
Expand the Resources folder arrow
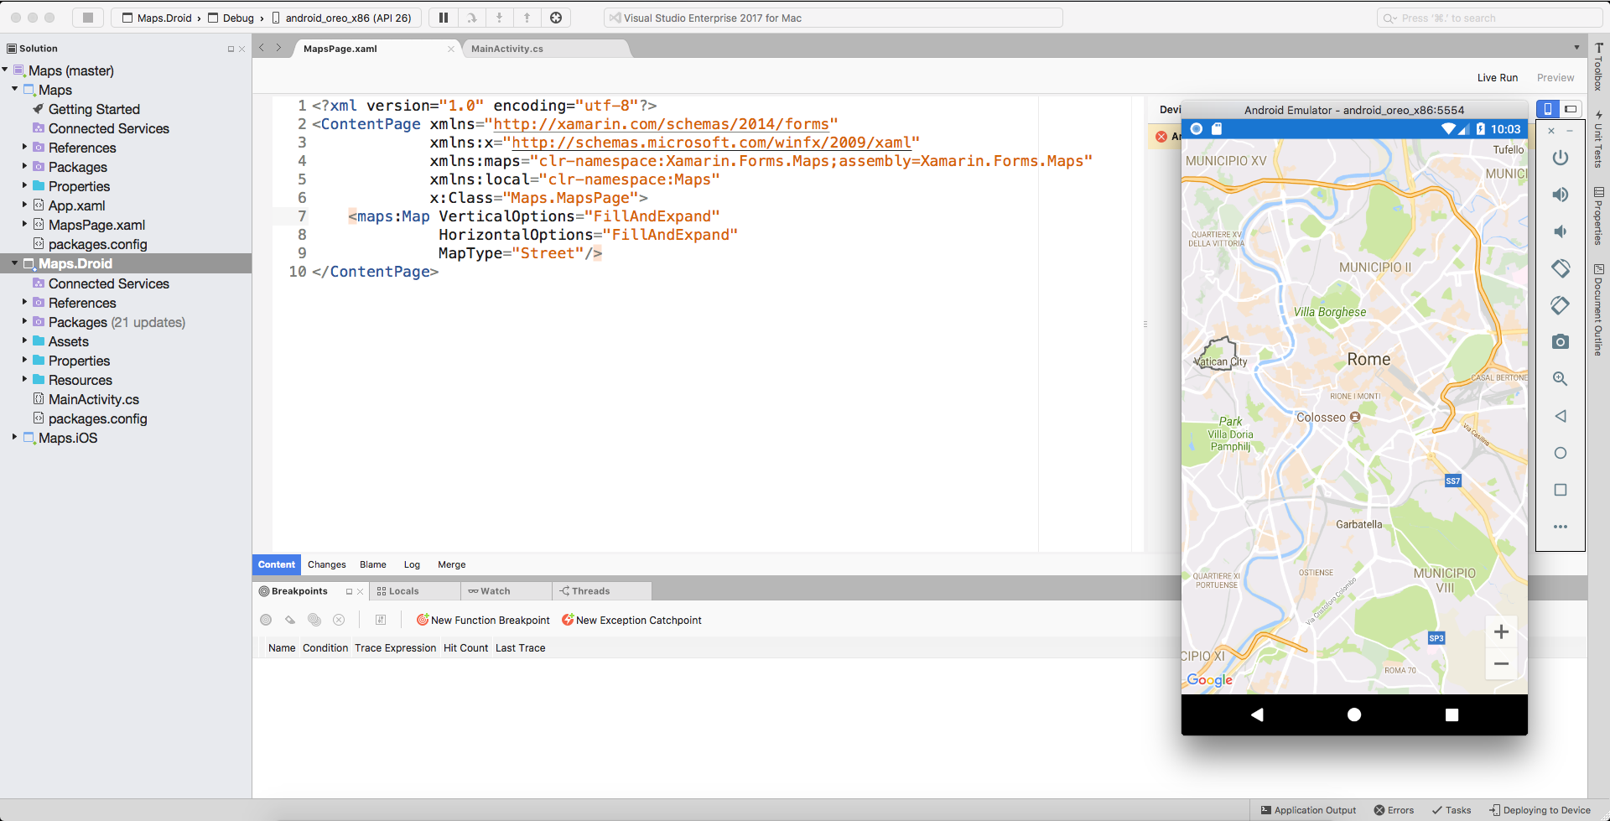pyautogui.click(x=24, y=379)
